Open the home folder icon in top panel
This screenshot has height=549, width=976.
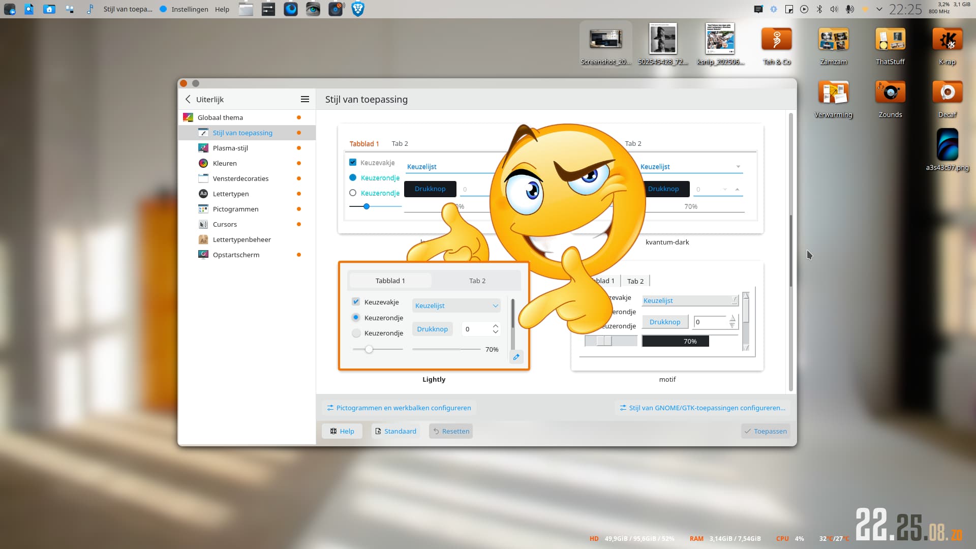pos(49,9)
